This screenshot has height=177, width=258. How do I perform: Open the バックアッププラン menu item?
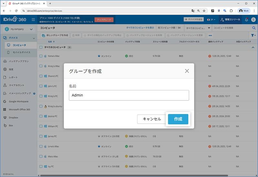[x=19, y=61]
